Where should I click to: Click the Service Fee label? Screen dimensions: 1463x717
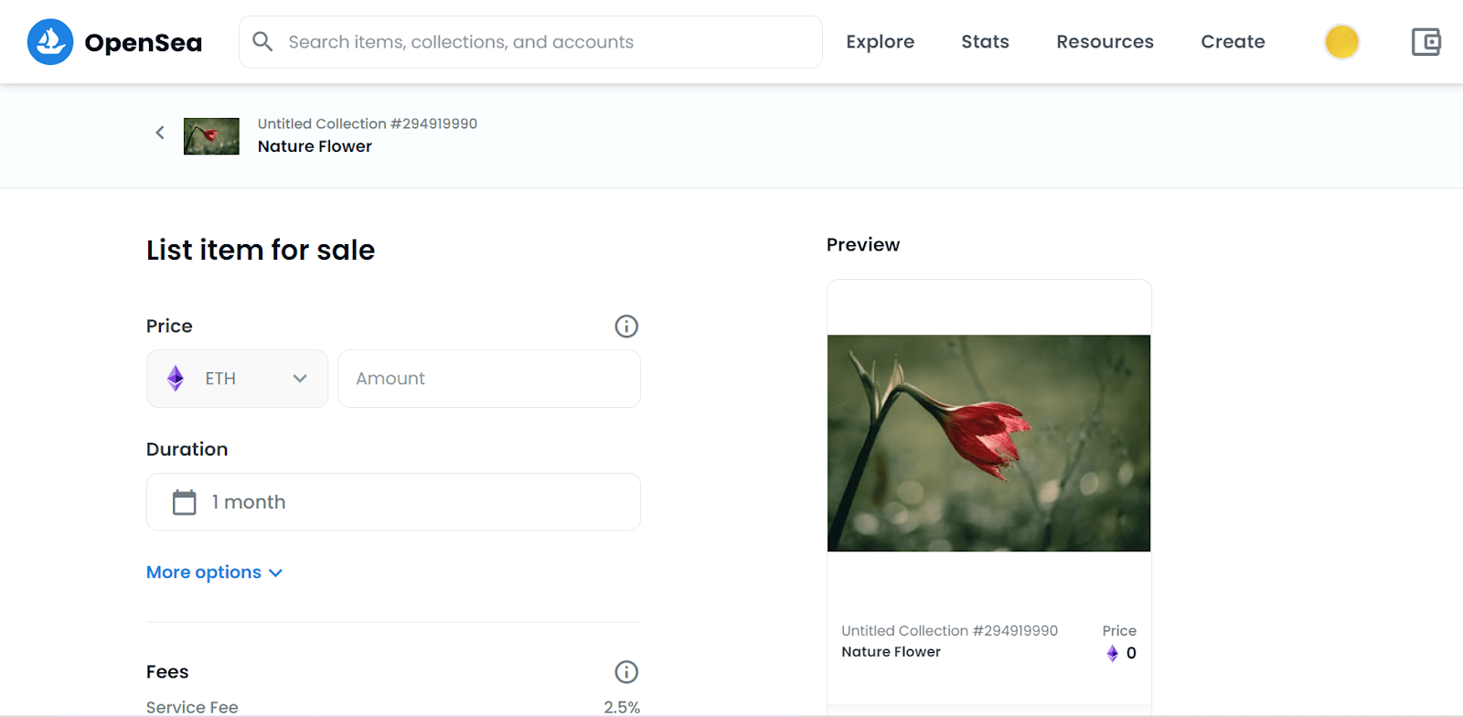[192, 707]
